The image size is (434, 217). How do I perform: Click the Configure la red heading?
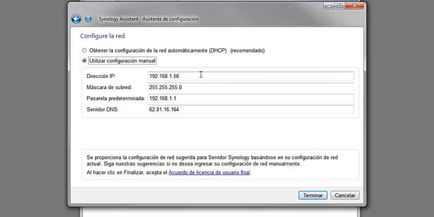coord(103,36)
